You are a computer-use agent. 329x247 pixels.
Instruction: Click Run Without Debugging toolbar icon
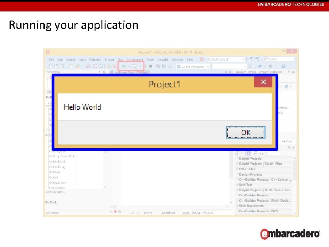point(135,66)
